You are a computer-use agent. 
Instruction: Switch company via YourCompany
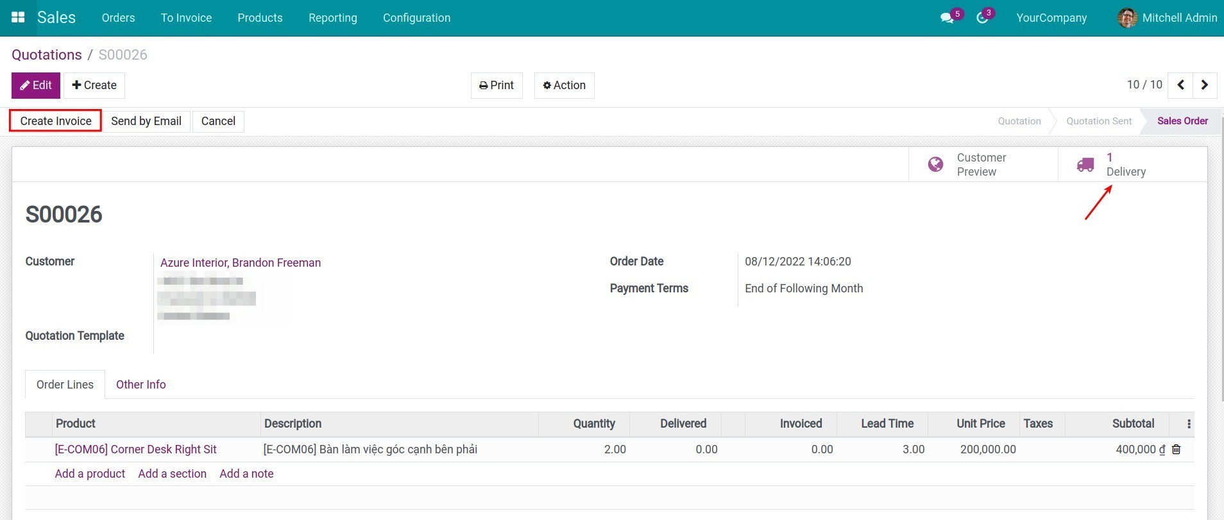pos(1051,18)
